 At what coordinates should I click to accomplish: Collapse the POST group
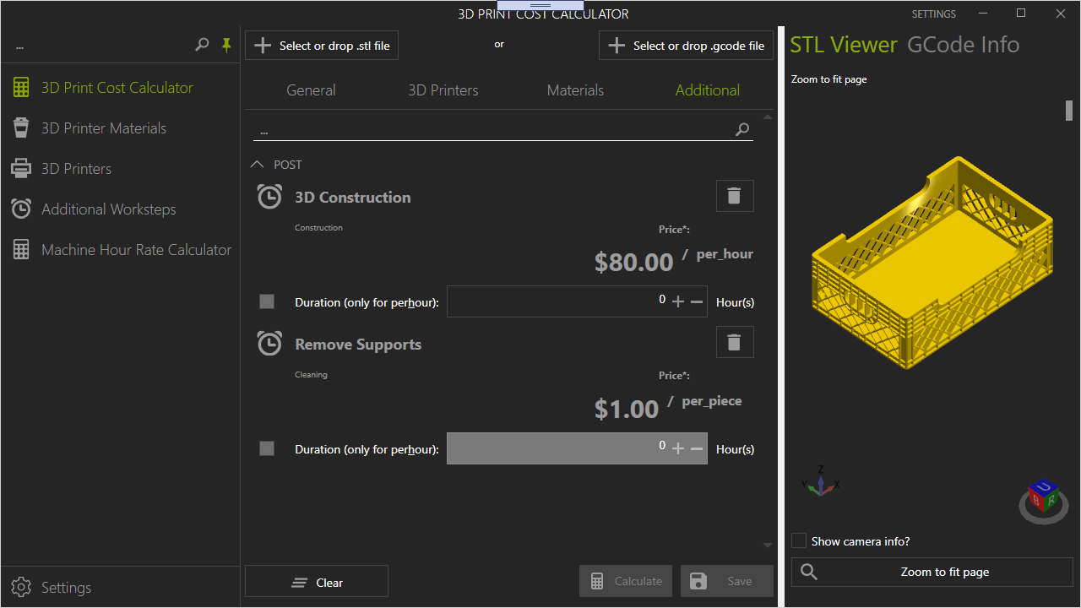[258, 165]
